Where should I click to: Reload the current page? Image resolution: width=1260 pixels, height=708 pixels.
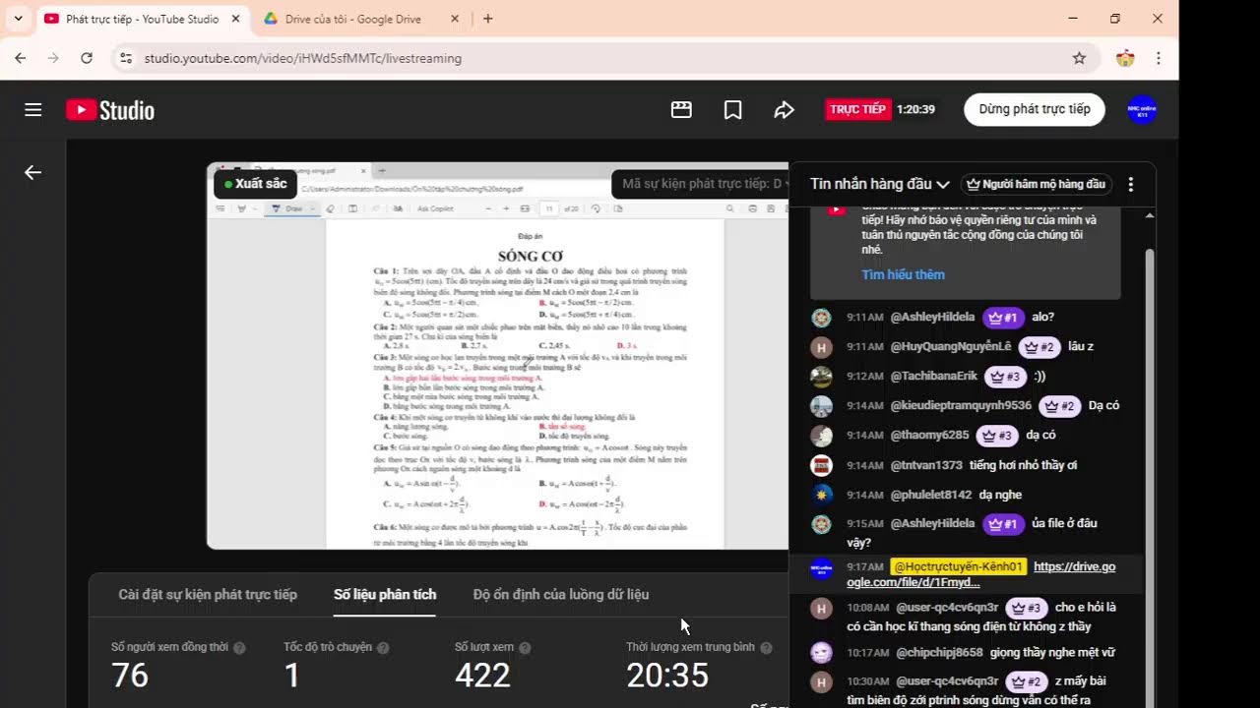tap(87, 58)
